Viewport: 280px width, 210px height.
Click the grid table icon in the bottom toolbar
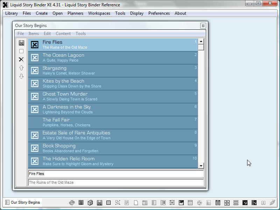[x=81, y=203]
